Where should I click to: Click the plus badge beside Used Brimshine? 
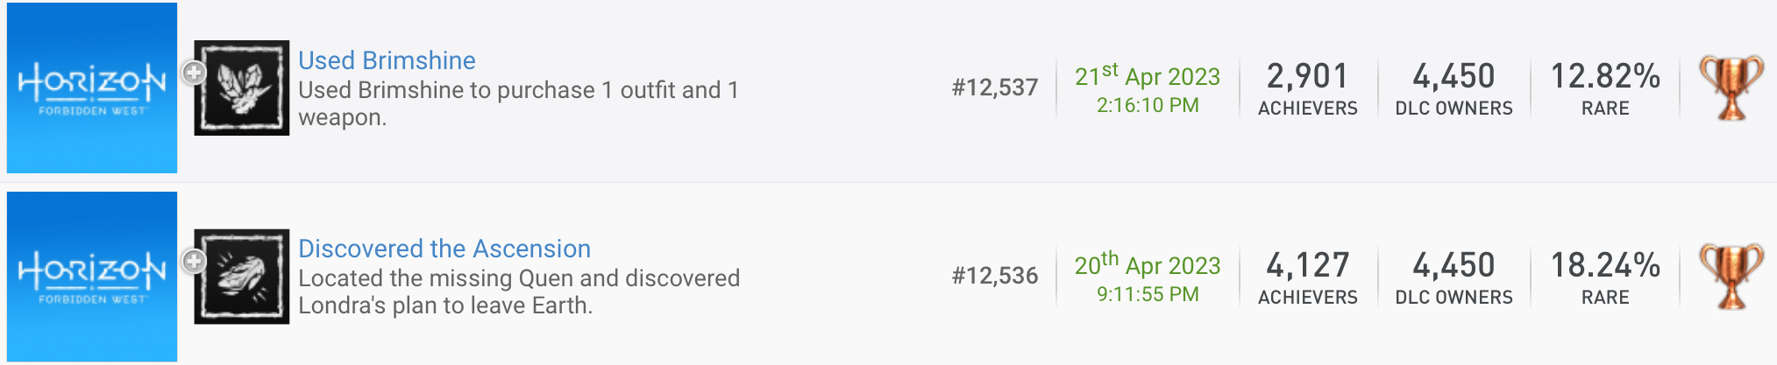194,73
